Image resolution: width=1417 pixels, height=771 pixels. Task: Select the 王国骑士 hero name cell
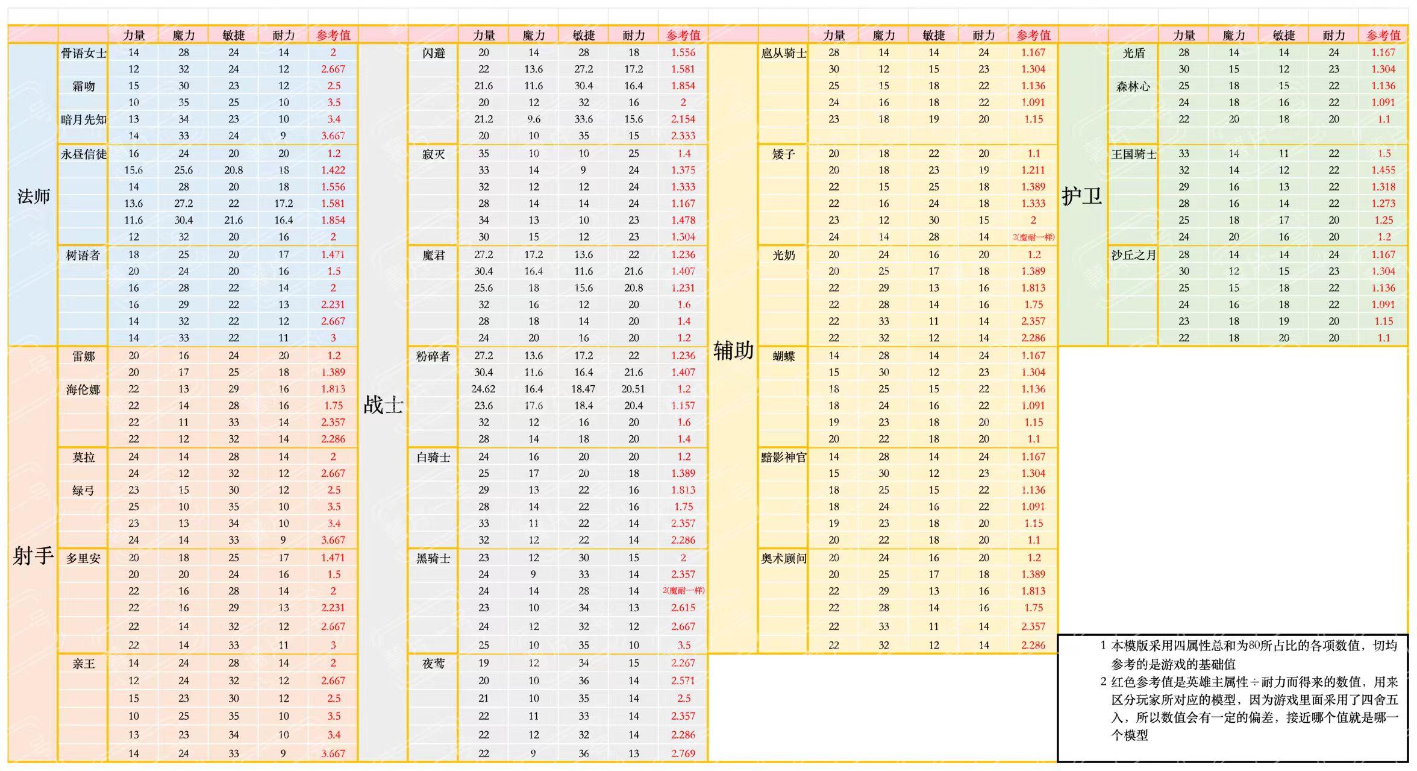(1133, 154)
